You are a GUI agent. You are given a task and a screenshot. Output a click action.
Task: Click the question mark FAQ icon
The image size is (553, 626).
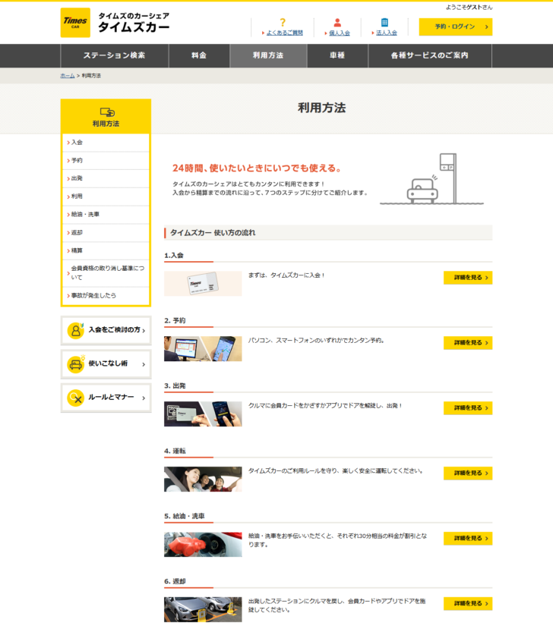[283, 22]
